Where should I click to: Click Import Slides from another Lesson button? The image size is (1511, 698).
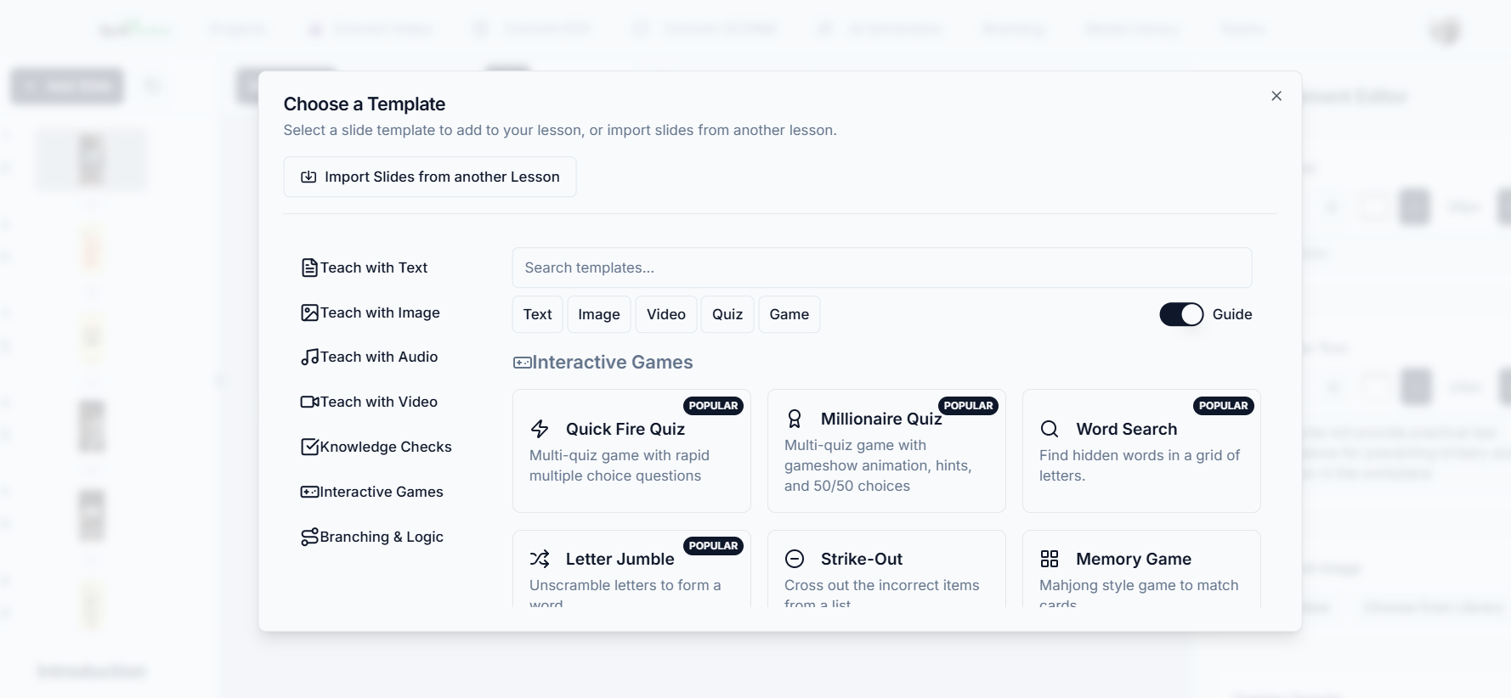430,177
